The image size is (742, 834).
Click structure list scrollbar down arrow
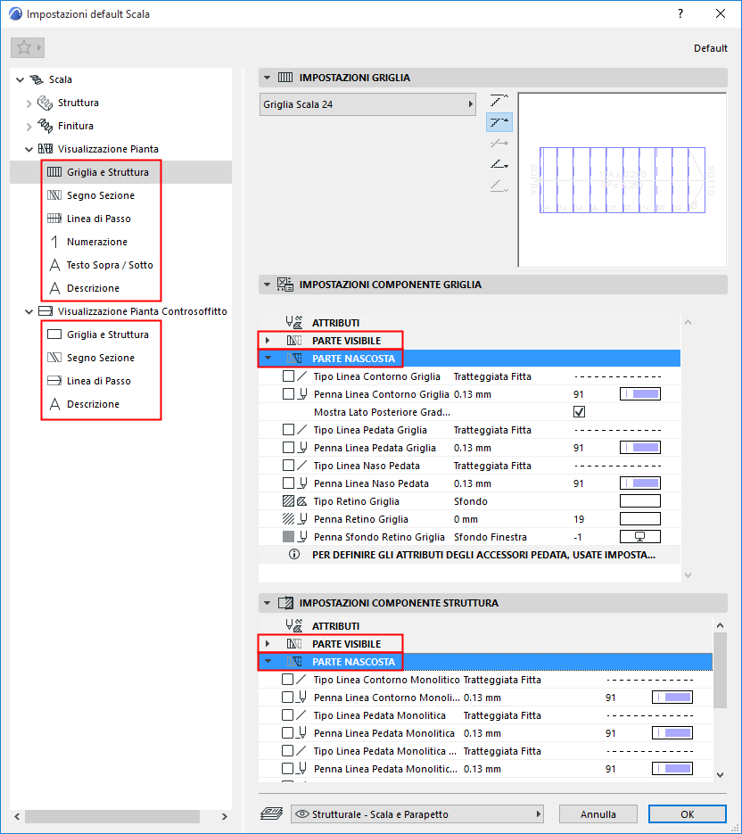721,775
